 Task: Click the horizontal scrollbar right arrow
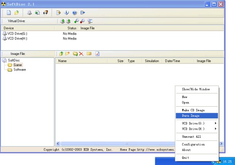point(221,144)
